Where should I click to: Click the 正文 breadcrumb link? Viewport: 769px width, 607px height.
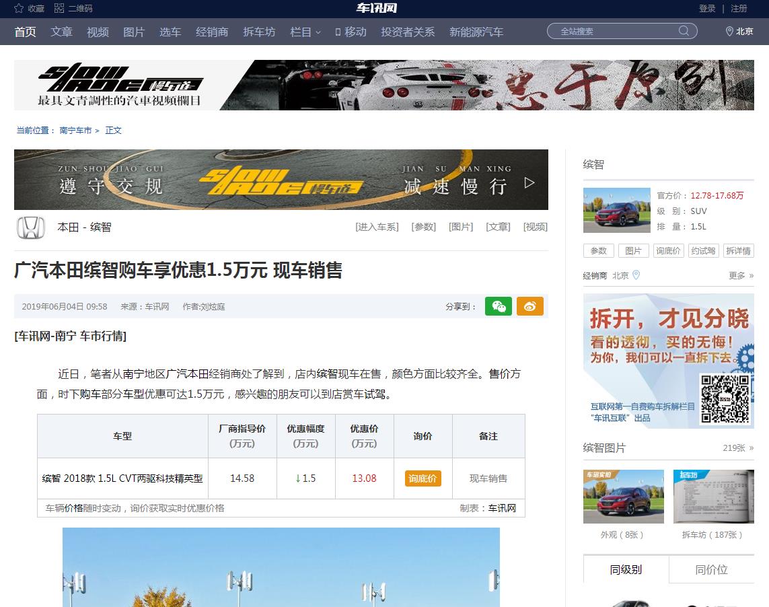point(113,130)
